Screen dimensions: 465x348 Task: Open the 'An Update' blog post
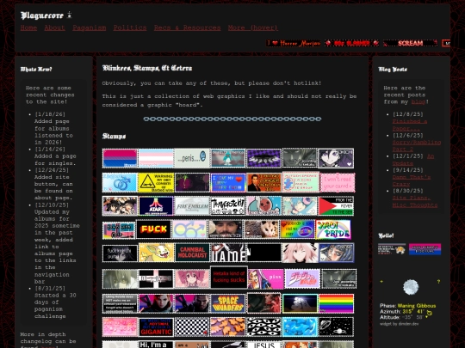point(413,160)
